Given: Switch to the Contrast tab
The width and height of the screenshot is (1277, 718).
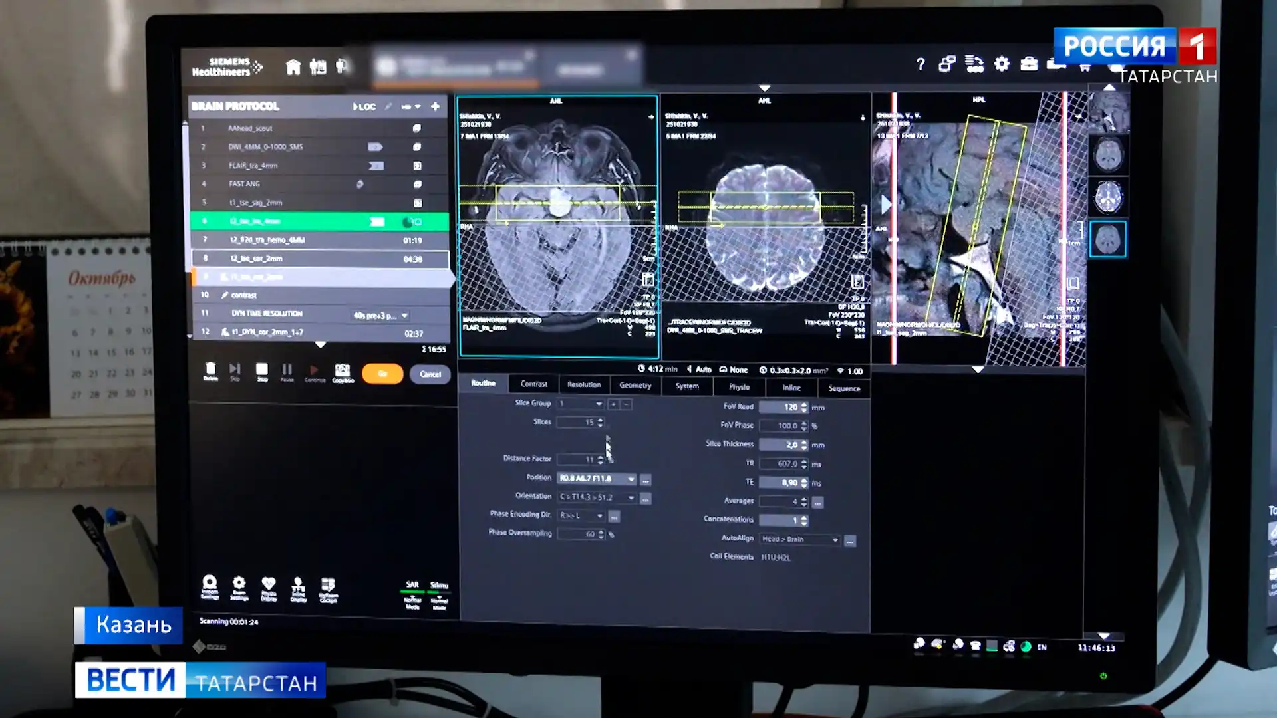Looking at the screenshot, I should pos(533,384).
